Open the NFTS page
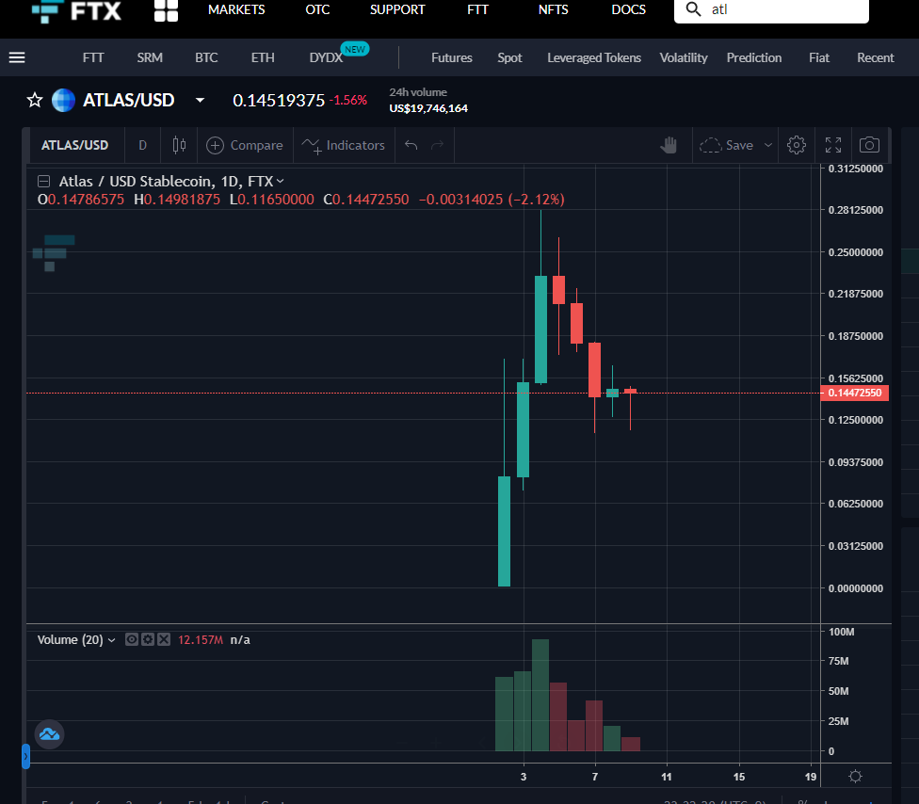919x804 pixels. [553, 10]
